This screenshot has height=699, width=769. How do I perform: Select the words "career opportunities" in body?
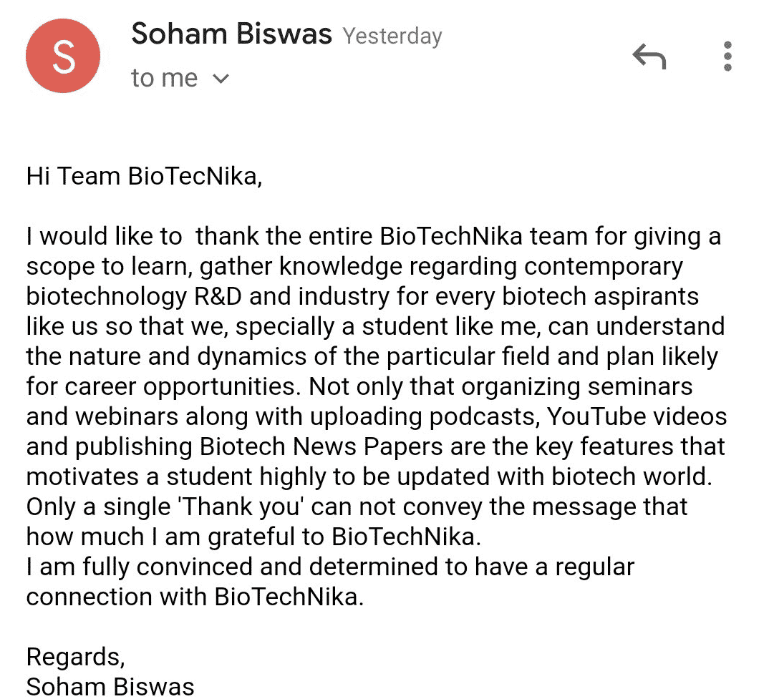(183, 387)
